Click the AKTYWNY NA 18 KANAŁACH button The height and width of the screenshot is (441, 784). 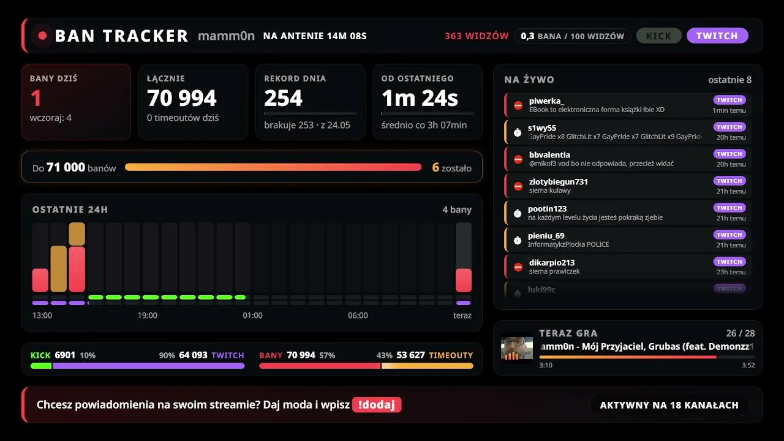pyautogui.click(x=669, y=405)
